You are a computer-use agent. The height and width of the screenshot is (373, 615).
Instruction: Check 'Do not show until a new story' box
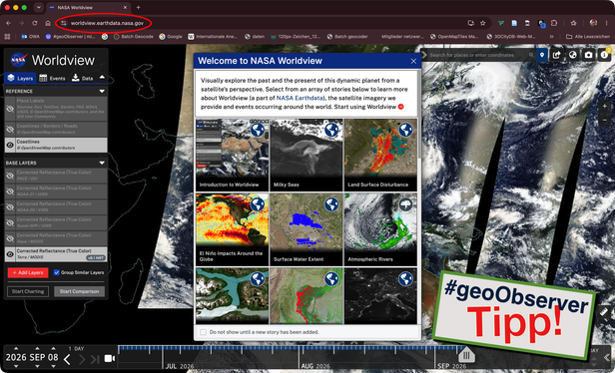pos(203,332)
